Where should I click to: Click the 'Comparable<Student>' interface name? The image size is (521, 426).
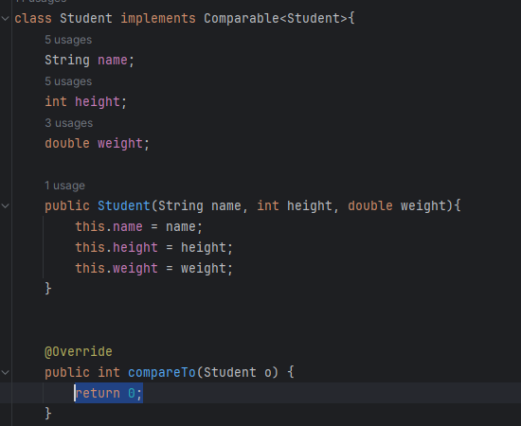[276, 18]
